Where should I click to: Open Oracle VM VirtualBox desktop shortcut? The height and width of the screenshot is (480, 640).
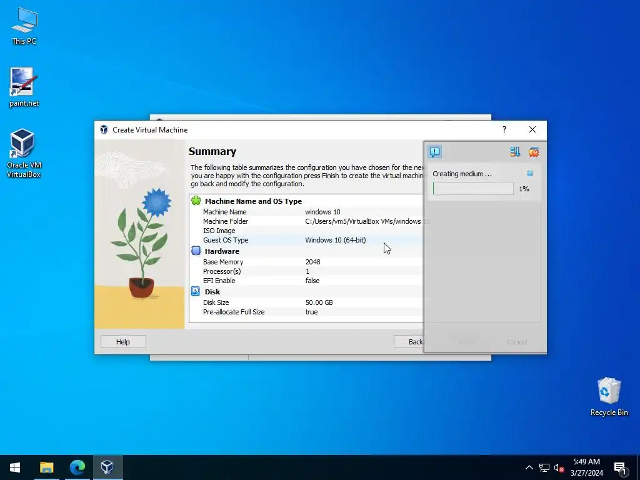point(24,154)
